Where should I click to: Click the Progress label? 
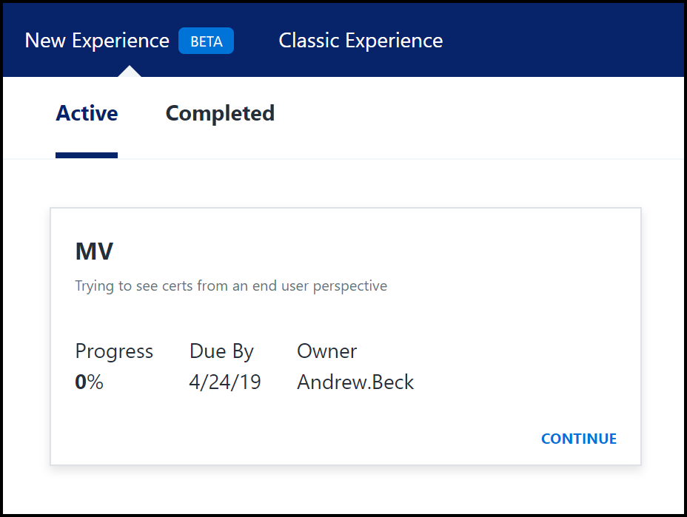[x=114, y=351]
